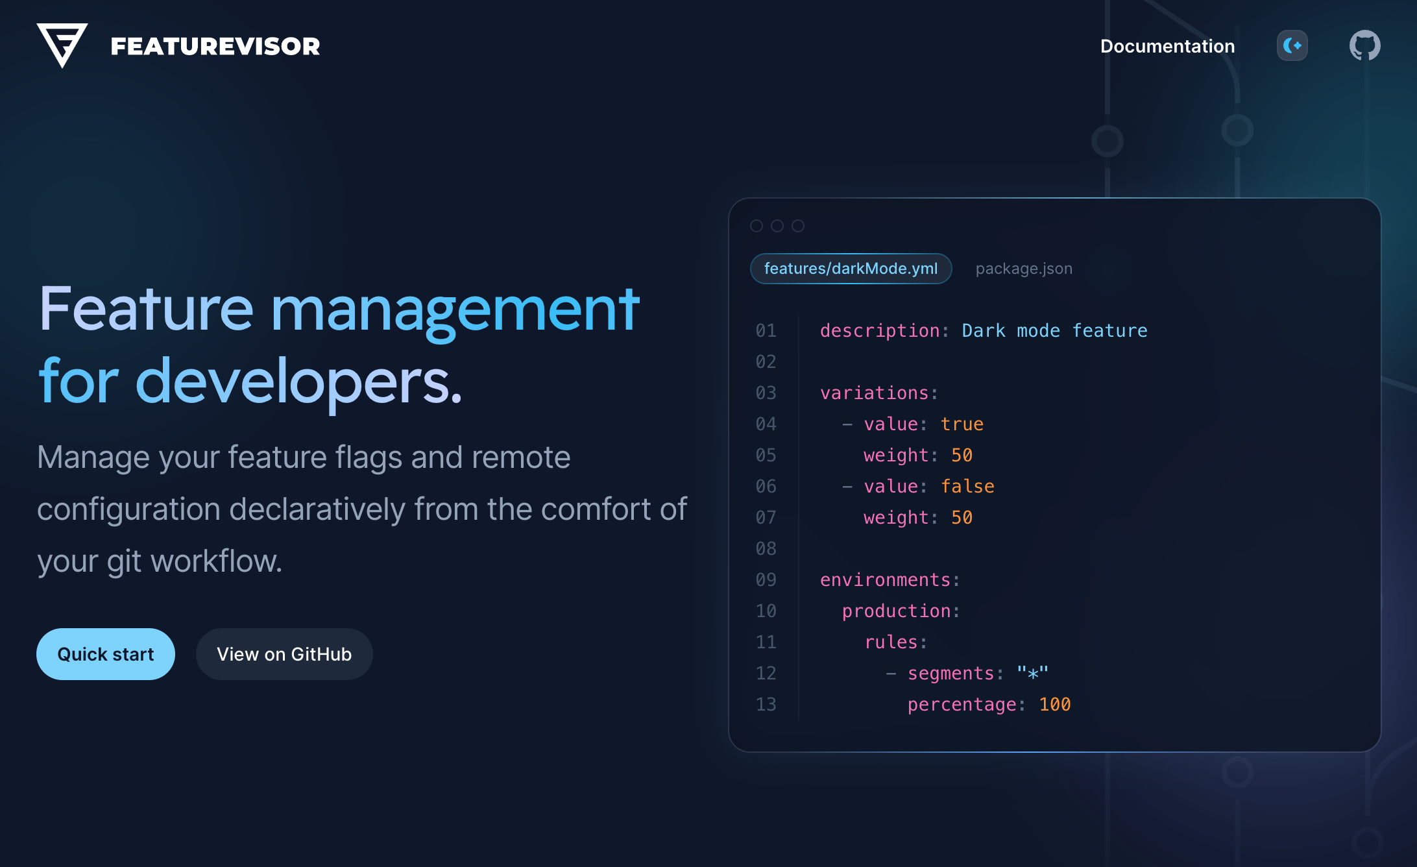Click the 'environments:' line in code
Screen dimensions: 1417x867
(890, 580)
